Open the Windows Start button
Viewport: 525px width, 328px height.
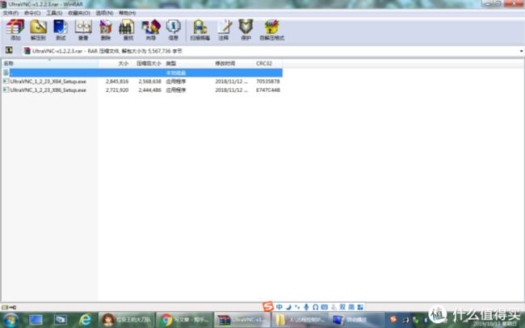click(10, 320)
